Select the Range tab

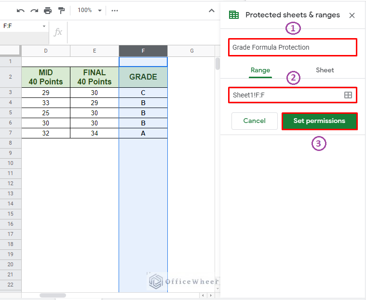[260, 70]
